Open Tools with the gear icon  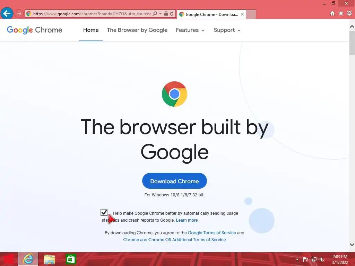pyautogui.click(x=349, y=14)
